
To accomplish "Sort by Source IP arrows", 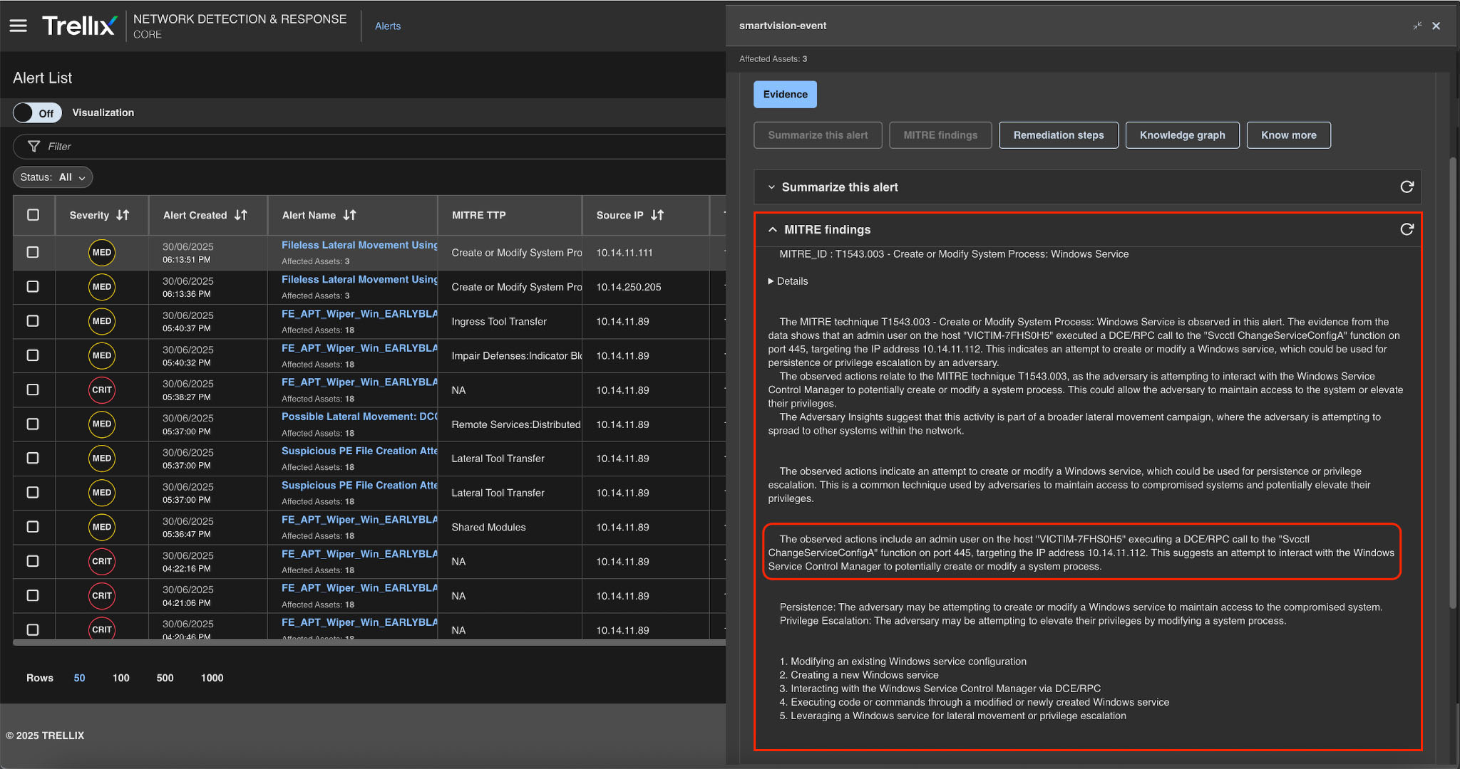I will tap(657, 215).
